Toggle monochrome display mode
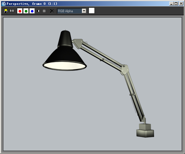This screenshot has width=185, height=154. pyautogui.click(x=44, y=11)
